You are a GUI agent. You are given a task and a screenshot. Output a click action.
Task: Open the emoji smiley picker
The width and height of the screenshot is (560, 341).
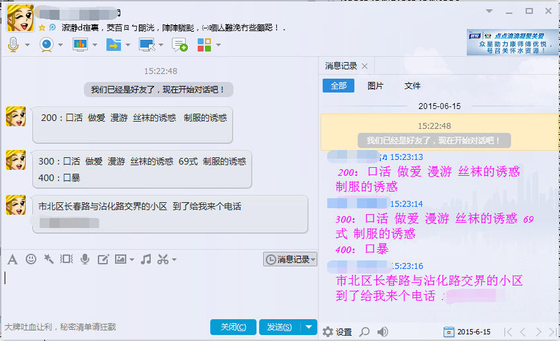[30, 259]
